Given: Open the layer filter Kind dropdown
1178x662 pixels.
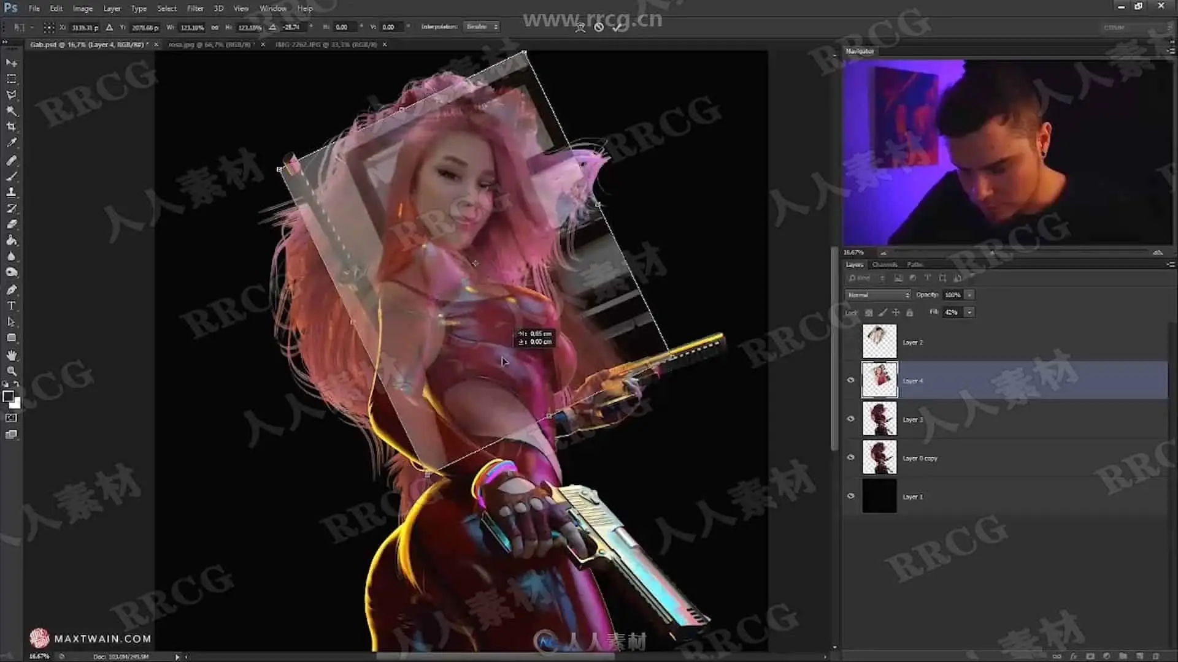Looking at the screenshot, I should pos(866,278).
